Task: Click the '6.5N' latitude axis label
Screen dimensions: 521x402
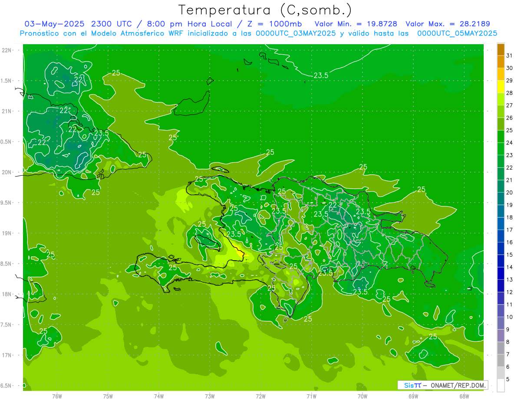Action: (7, 386)
